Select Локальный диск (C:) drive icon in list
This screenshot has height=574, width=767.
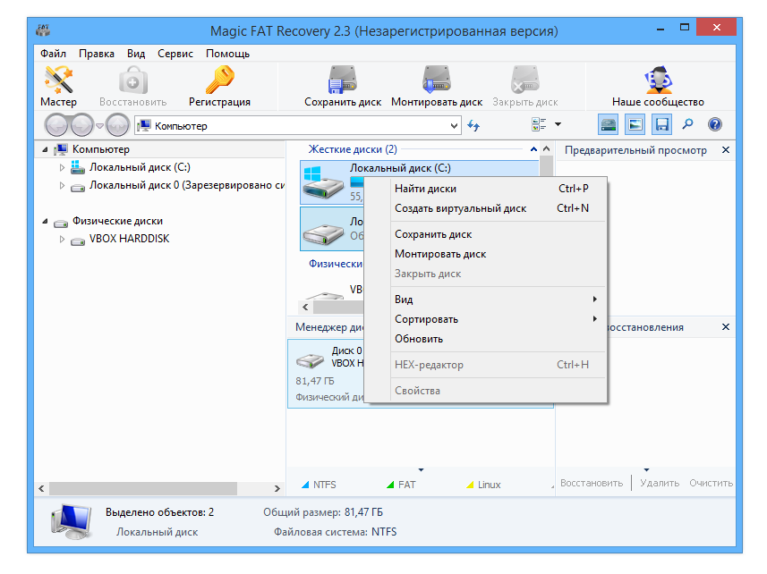[322, 183]
